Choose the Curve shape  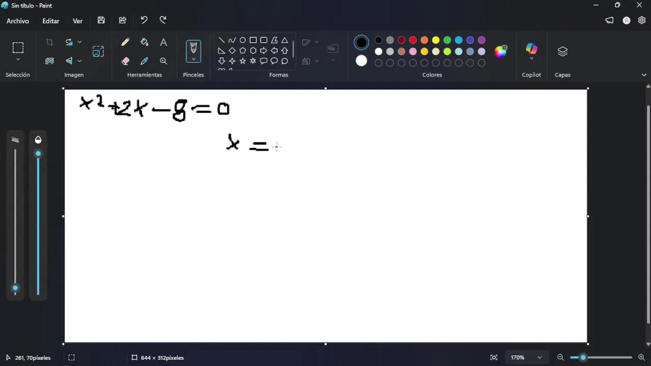pyautogui.click(x=232, y=40)
